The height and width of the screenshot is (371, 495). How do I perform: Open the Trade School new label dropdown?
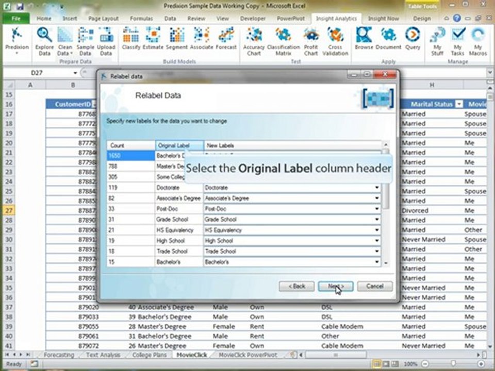376,251
